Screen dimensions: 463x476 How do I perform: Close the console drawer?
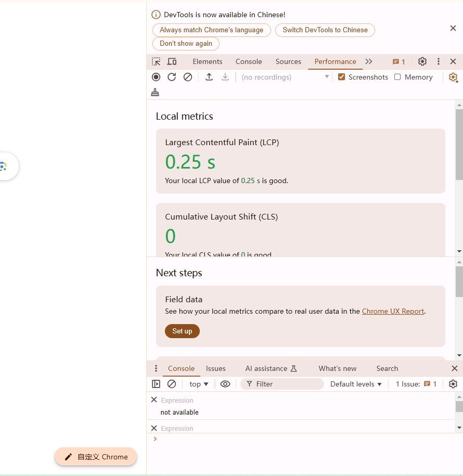[455, 368]
